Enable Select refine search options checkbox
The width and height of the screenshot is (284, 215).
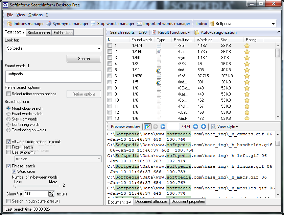coord(8,94)
